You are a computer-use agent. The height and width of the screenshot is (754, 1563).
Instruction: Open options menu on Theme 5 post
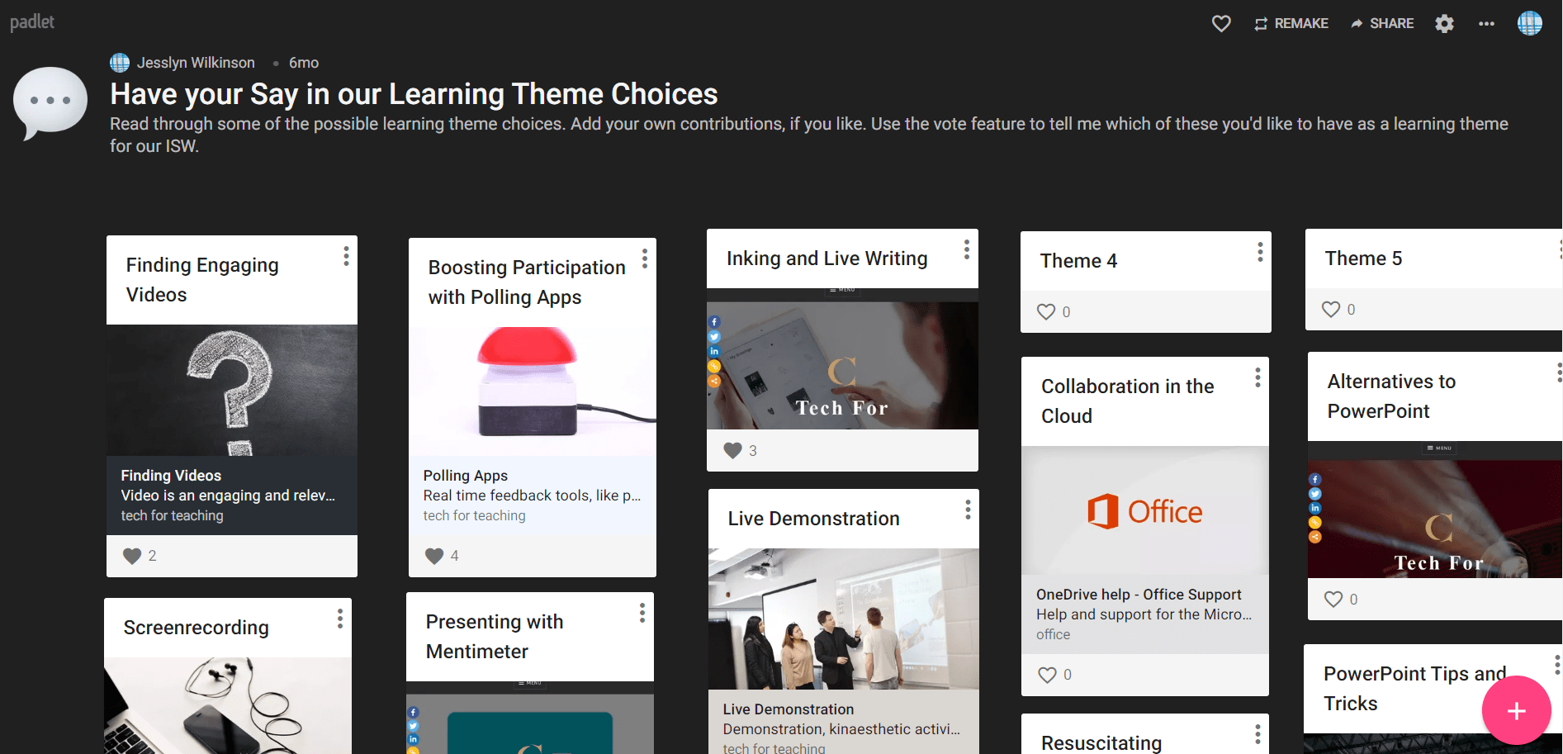click(x=1560, y=248)
